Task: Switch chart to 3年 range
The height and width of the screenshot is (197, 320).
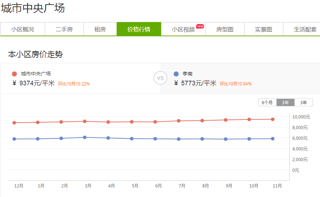Action: click(x=304, y=102)
